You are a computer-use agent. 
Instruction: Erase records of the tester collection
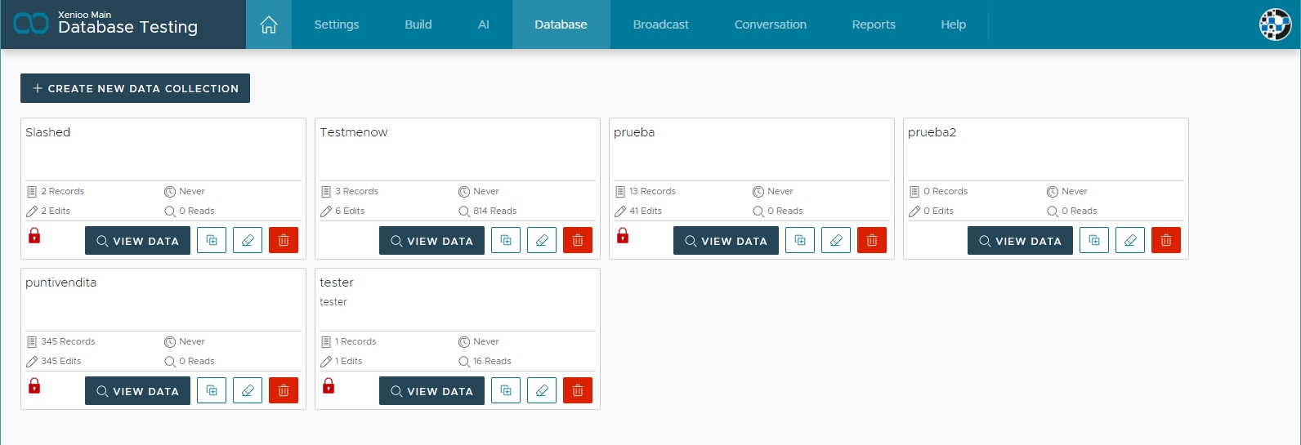[542, 391]
